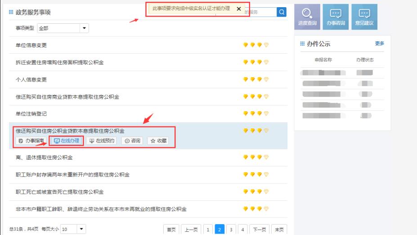The width and height of the screenshot is (417, 235).
Task: Open the page size dropdown
Action: click(81, 229)
